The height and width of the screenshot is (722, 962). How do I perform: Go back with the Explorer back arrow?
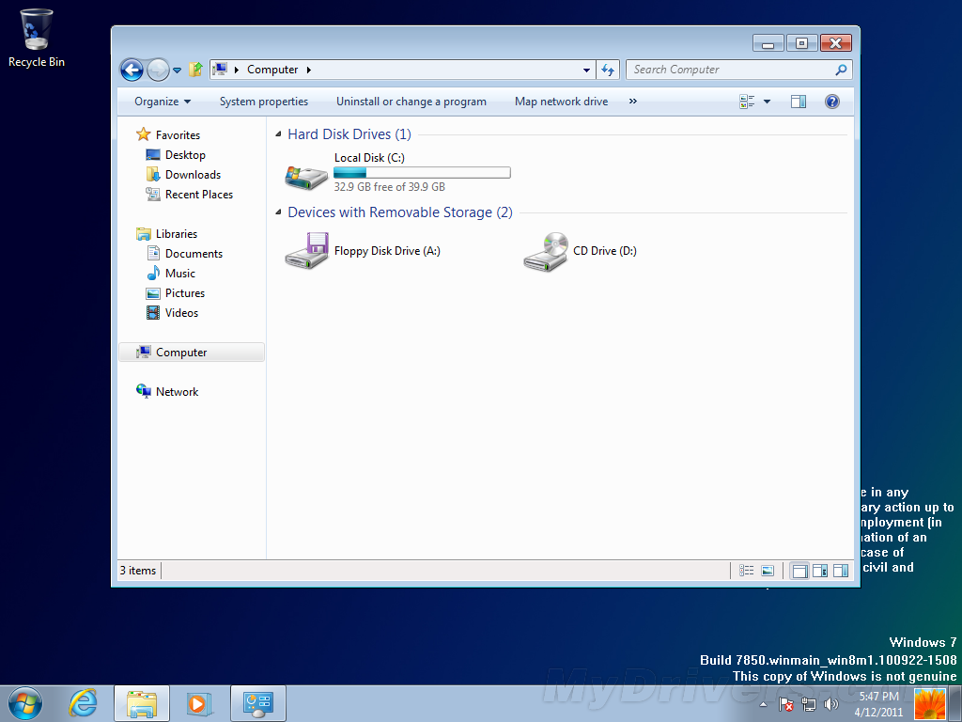[132, 70]
